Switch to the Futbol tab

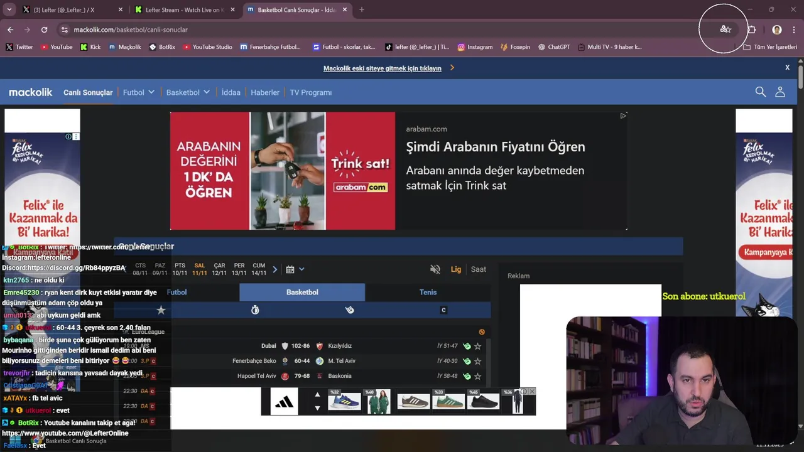tap(177, 292)
